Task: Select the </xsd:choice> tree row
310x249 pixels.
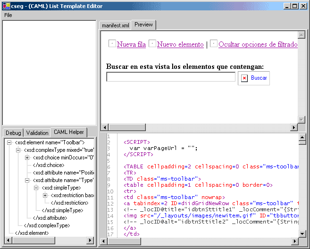Action: click(49, 165)
